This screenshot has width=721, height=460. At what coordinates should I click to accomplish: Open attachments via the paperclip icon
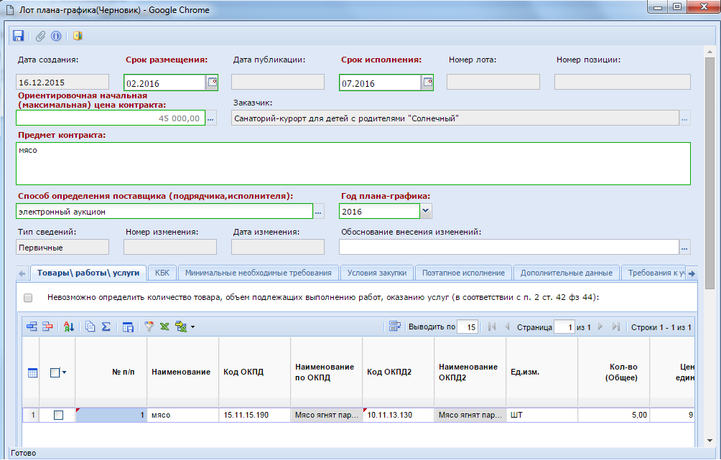(41, 35)
